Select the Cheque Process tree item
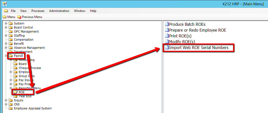This screenshot has height=113, width=268. (30, 68)
